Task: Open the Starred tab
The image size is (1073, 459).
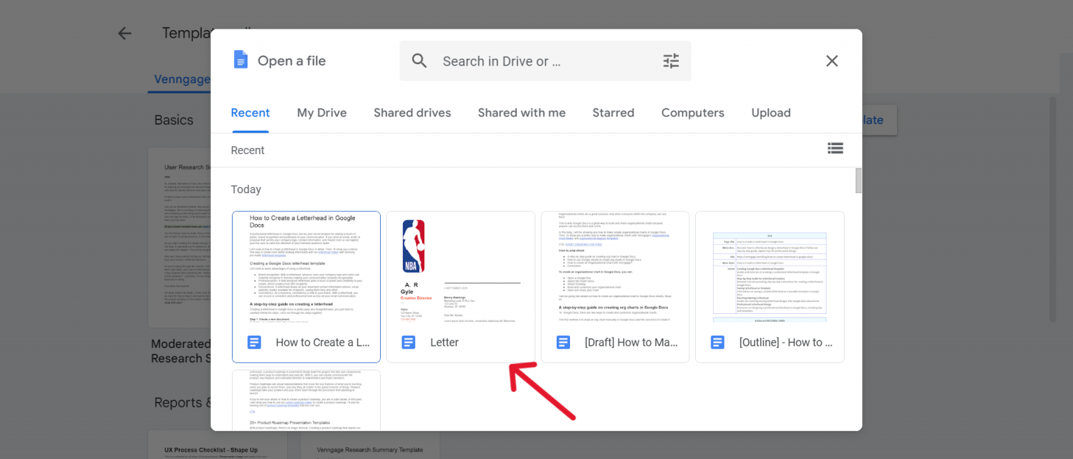Action: (613, 112)
